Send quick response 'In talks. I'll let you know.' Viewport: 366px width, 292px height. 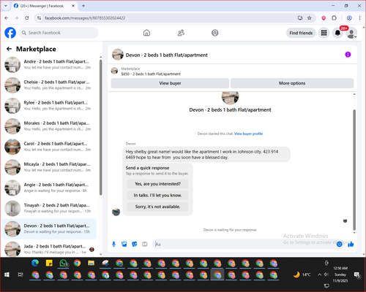tap(157, 195)
